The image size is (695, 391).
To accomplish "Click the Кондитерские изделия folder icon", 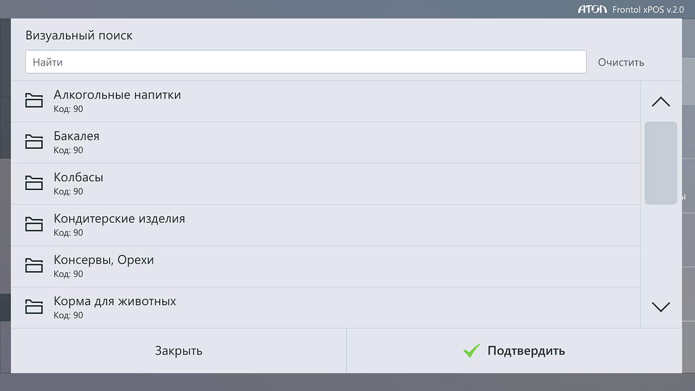I will 34,224.
